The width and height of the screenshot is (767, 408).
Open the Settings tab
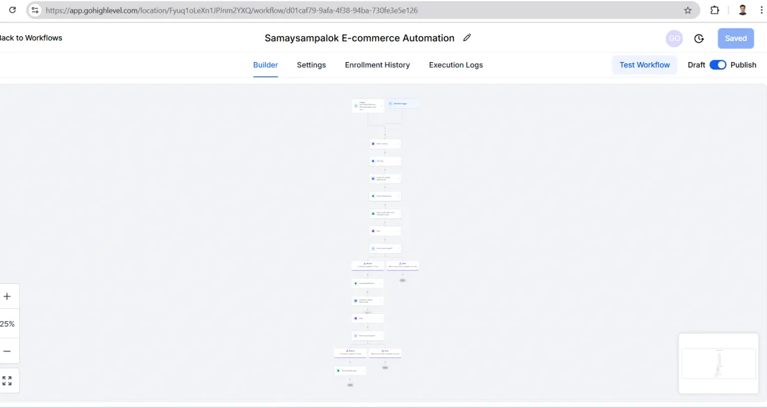(311, 65)
